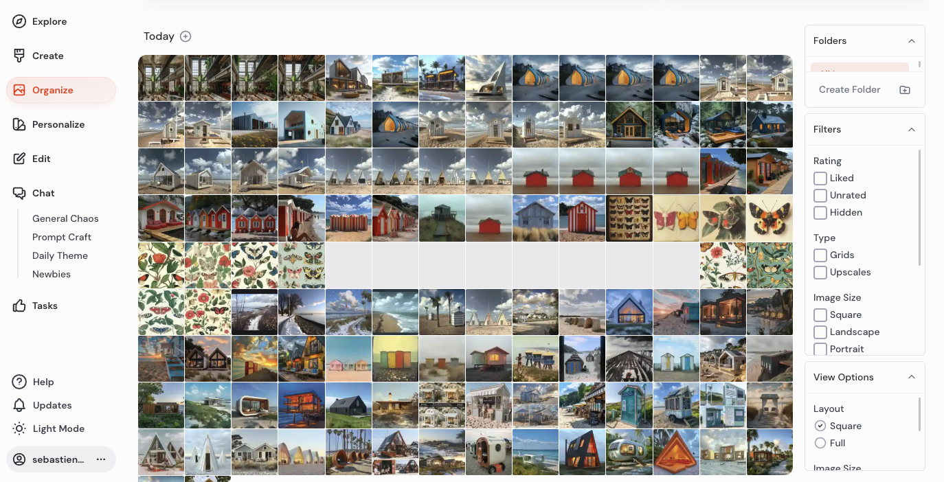
Task: Collapse the Filters panel
Action: click(x=912, y=129)
